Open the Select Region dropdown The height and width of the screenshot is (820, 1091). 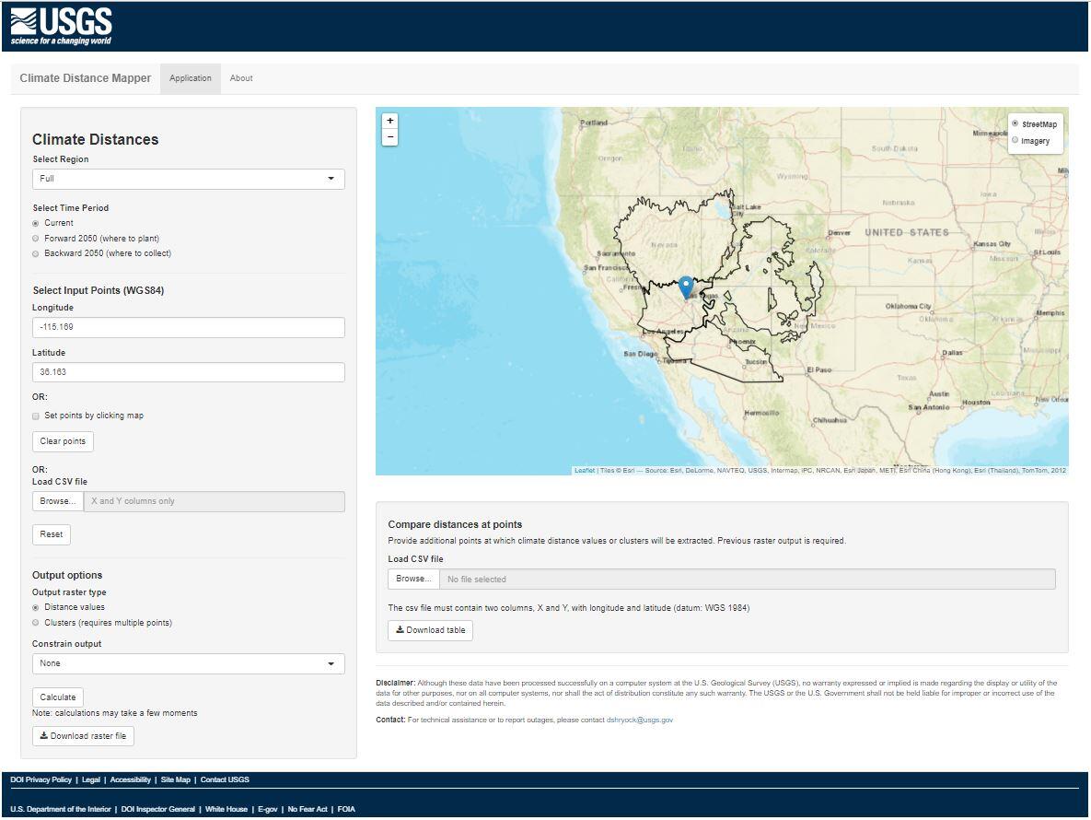click(x=188, y=179)
